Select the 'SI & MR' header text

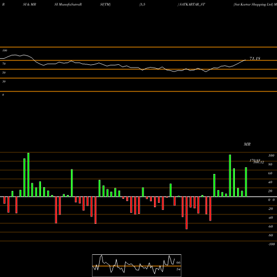coord(29,4)
